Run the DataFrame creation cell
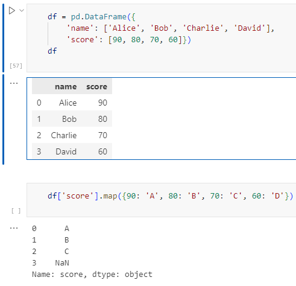This screenshot has height=286, width=296. pyautogui.click(x=12, y=10)
